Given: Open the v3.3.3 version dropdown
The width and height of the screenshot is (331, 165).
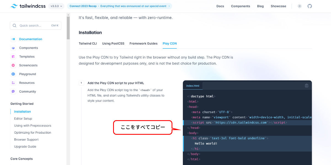Looking at the screenshot, I should [x=56, y=6].
